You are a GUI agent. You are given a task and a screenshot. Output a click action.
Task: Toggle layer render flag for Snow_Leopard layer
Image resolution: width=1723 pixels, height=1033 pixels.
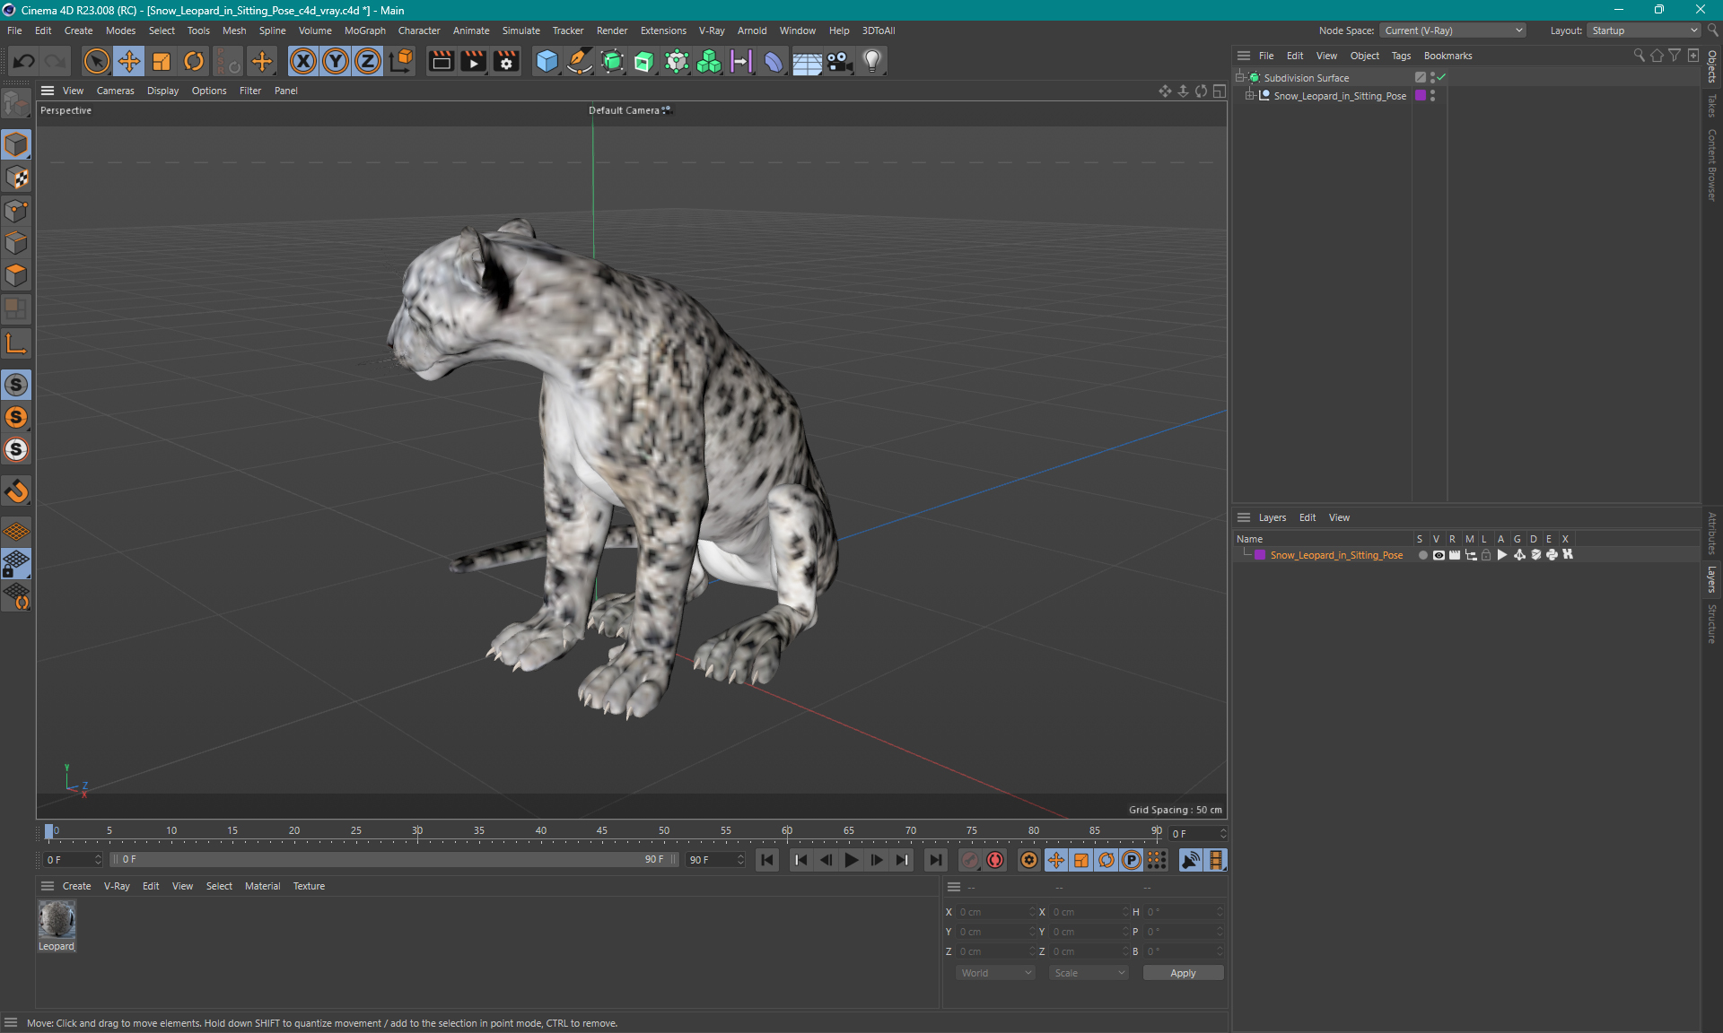pyautogui.click(x=1454, y=555)
